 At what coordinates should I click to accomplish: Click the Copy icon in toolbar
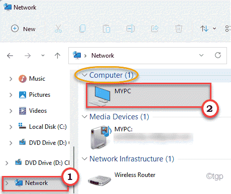coord(82,29)
